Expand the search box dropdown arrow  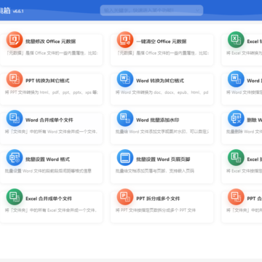point(197,10)
